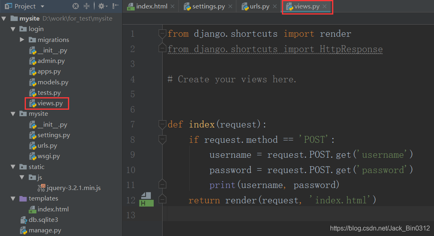Click the JS file icon of jquery-3.2.1.min.js
The width and height of the screenshot is (434, 236).
[41, 188]
